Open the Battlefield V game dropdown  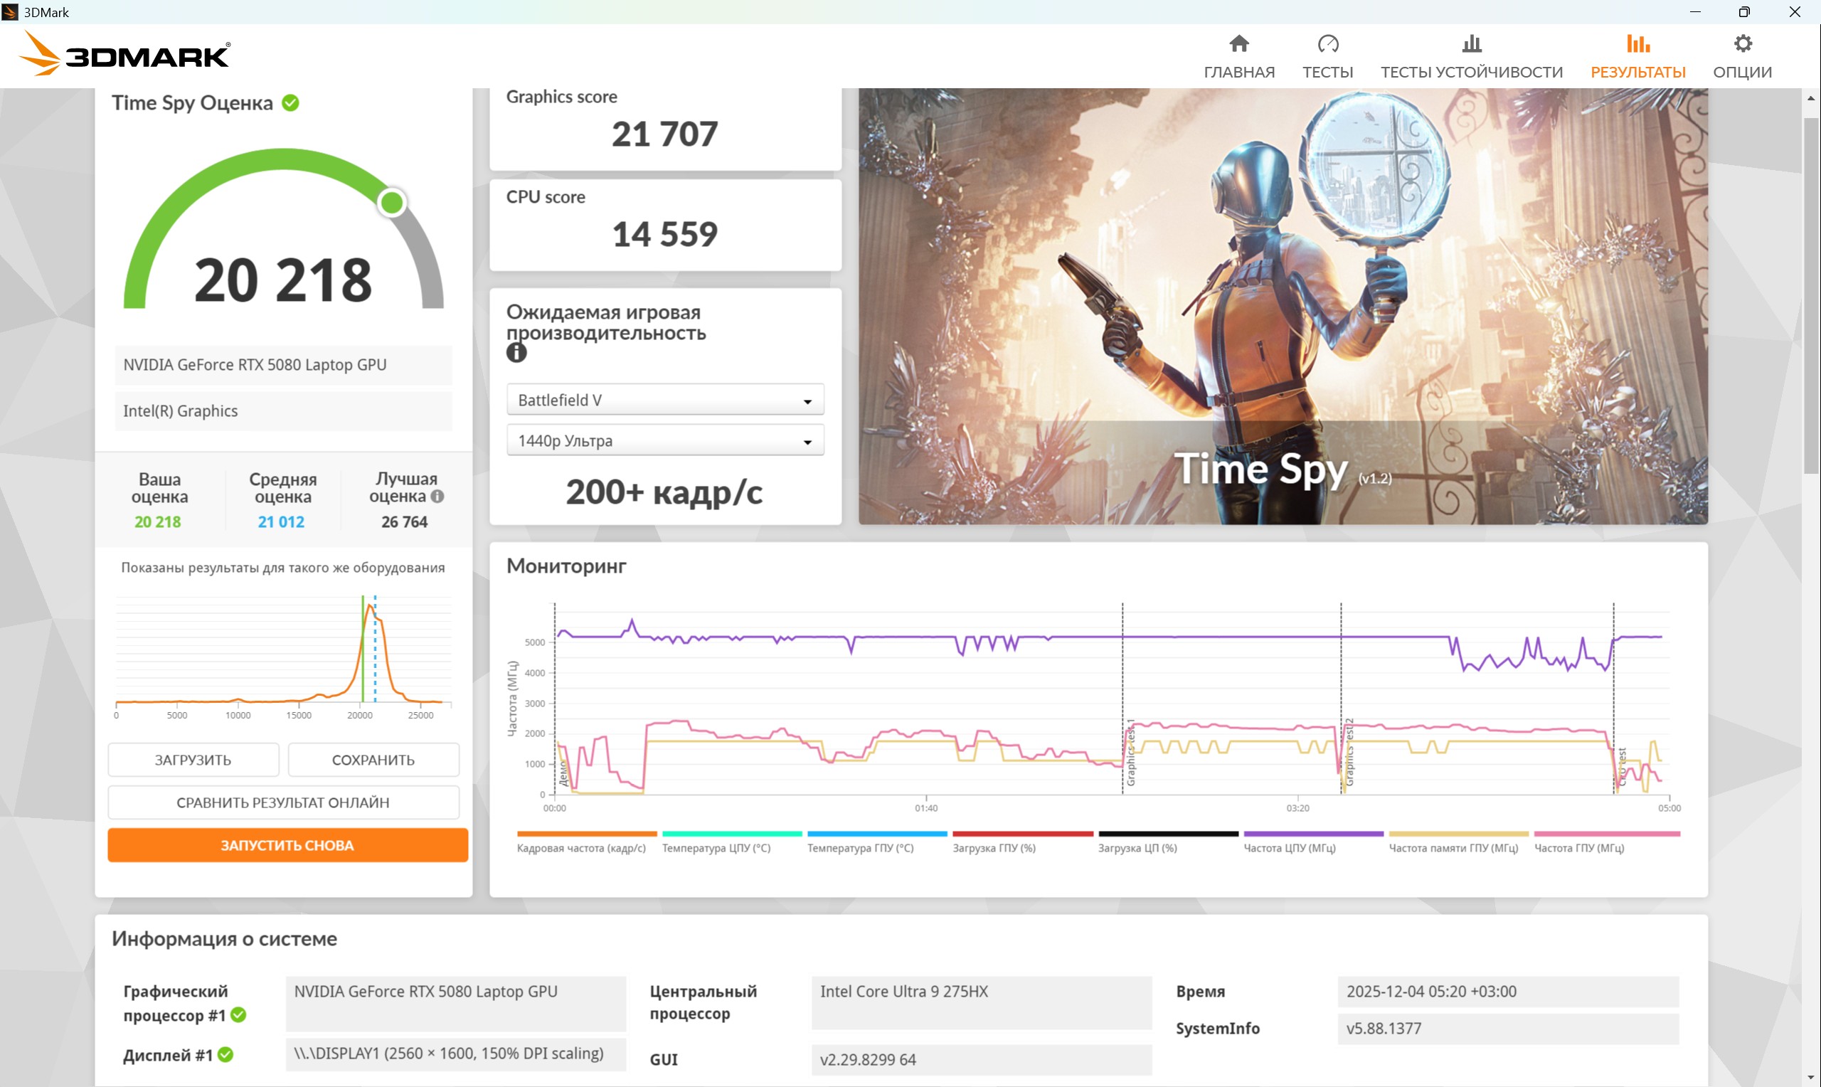click(x=665, y=400)
